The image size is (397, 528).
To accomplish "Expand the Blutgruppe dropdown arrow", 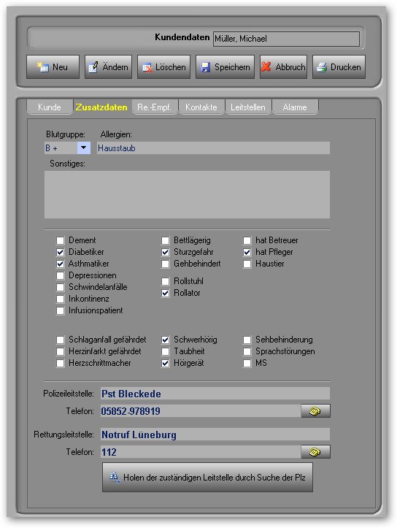I will coord(84,148).
